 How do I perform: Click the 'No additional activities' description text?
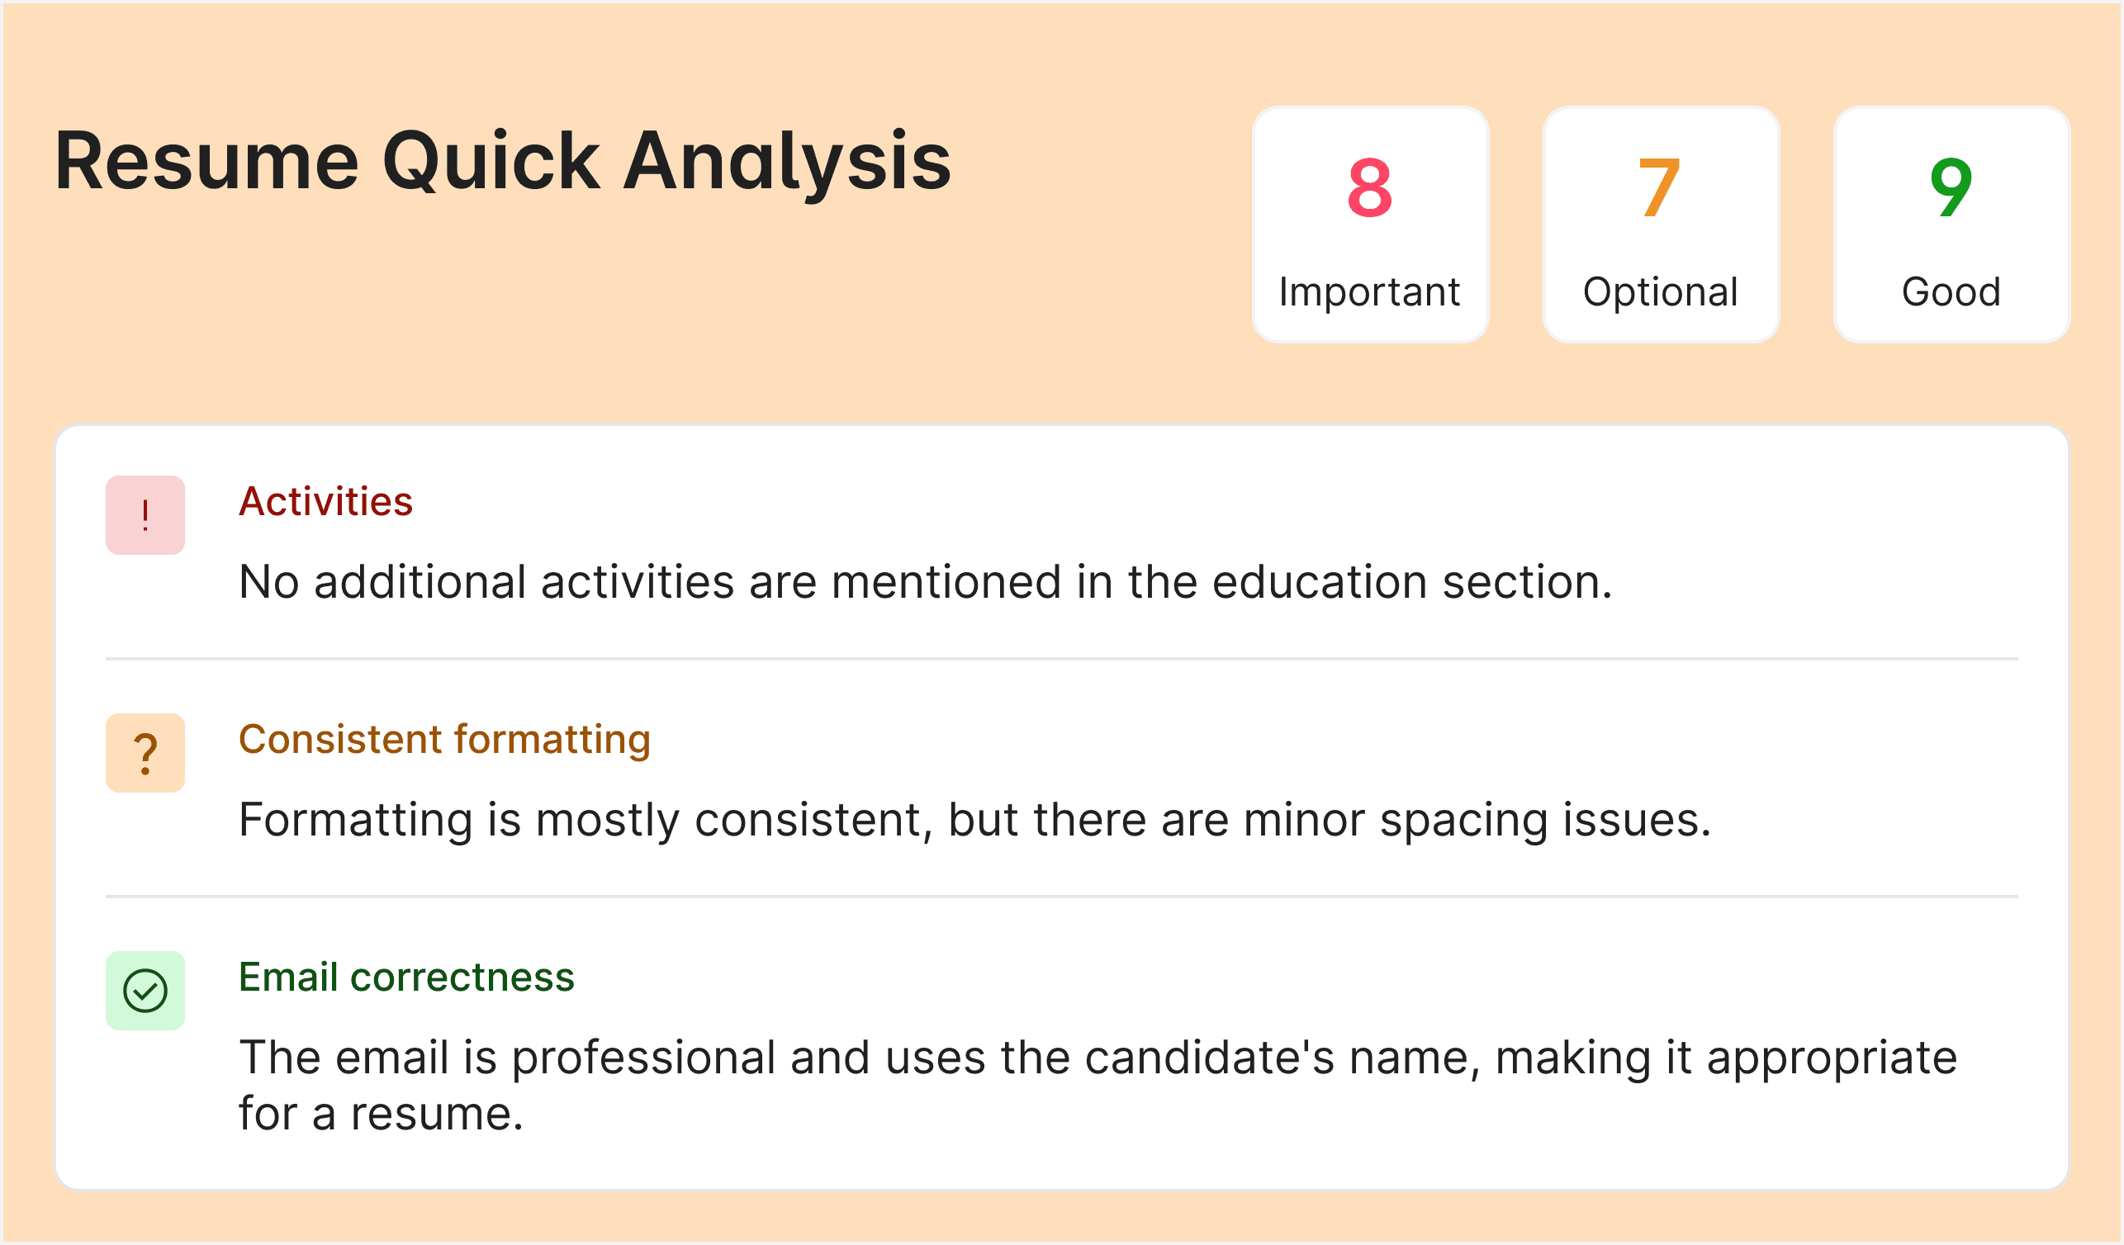click(x=925, y=582)
